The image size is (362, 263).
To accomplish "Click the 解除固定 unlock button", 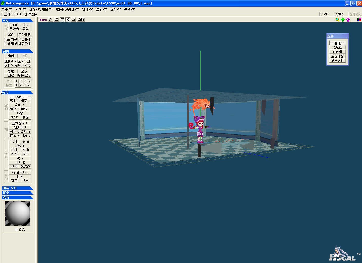I will (24, 75).
